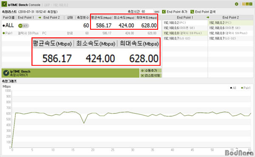This screenshot has height=157, width=255.
Task: Open the settings gear icon
Action: point(236,4)
